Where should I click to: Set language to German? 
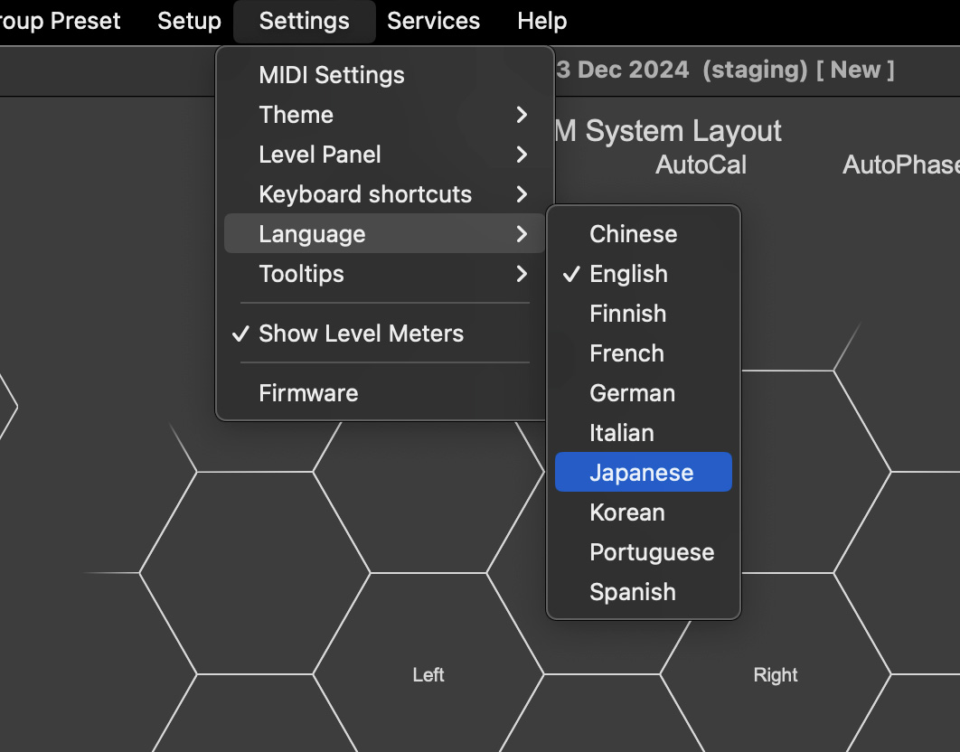[632, 393]
